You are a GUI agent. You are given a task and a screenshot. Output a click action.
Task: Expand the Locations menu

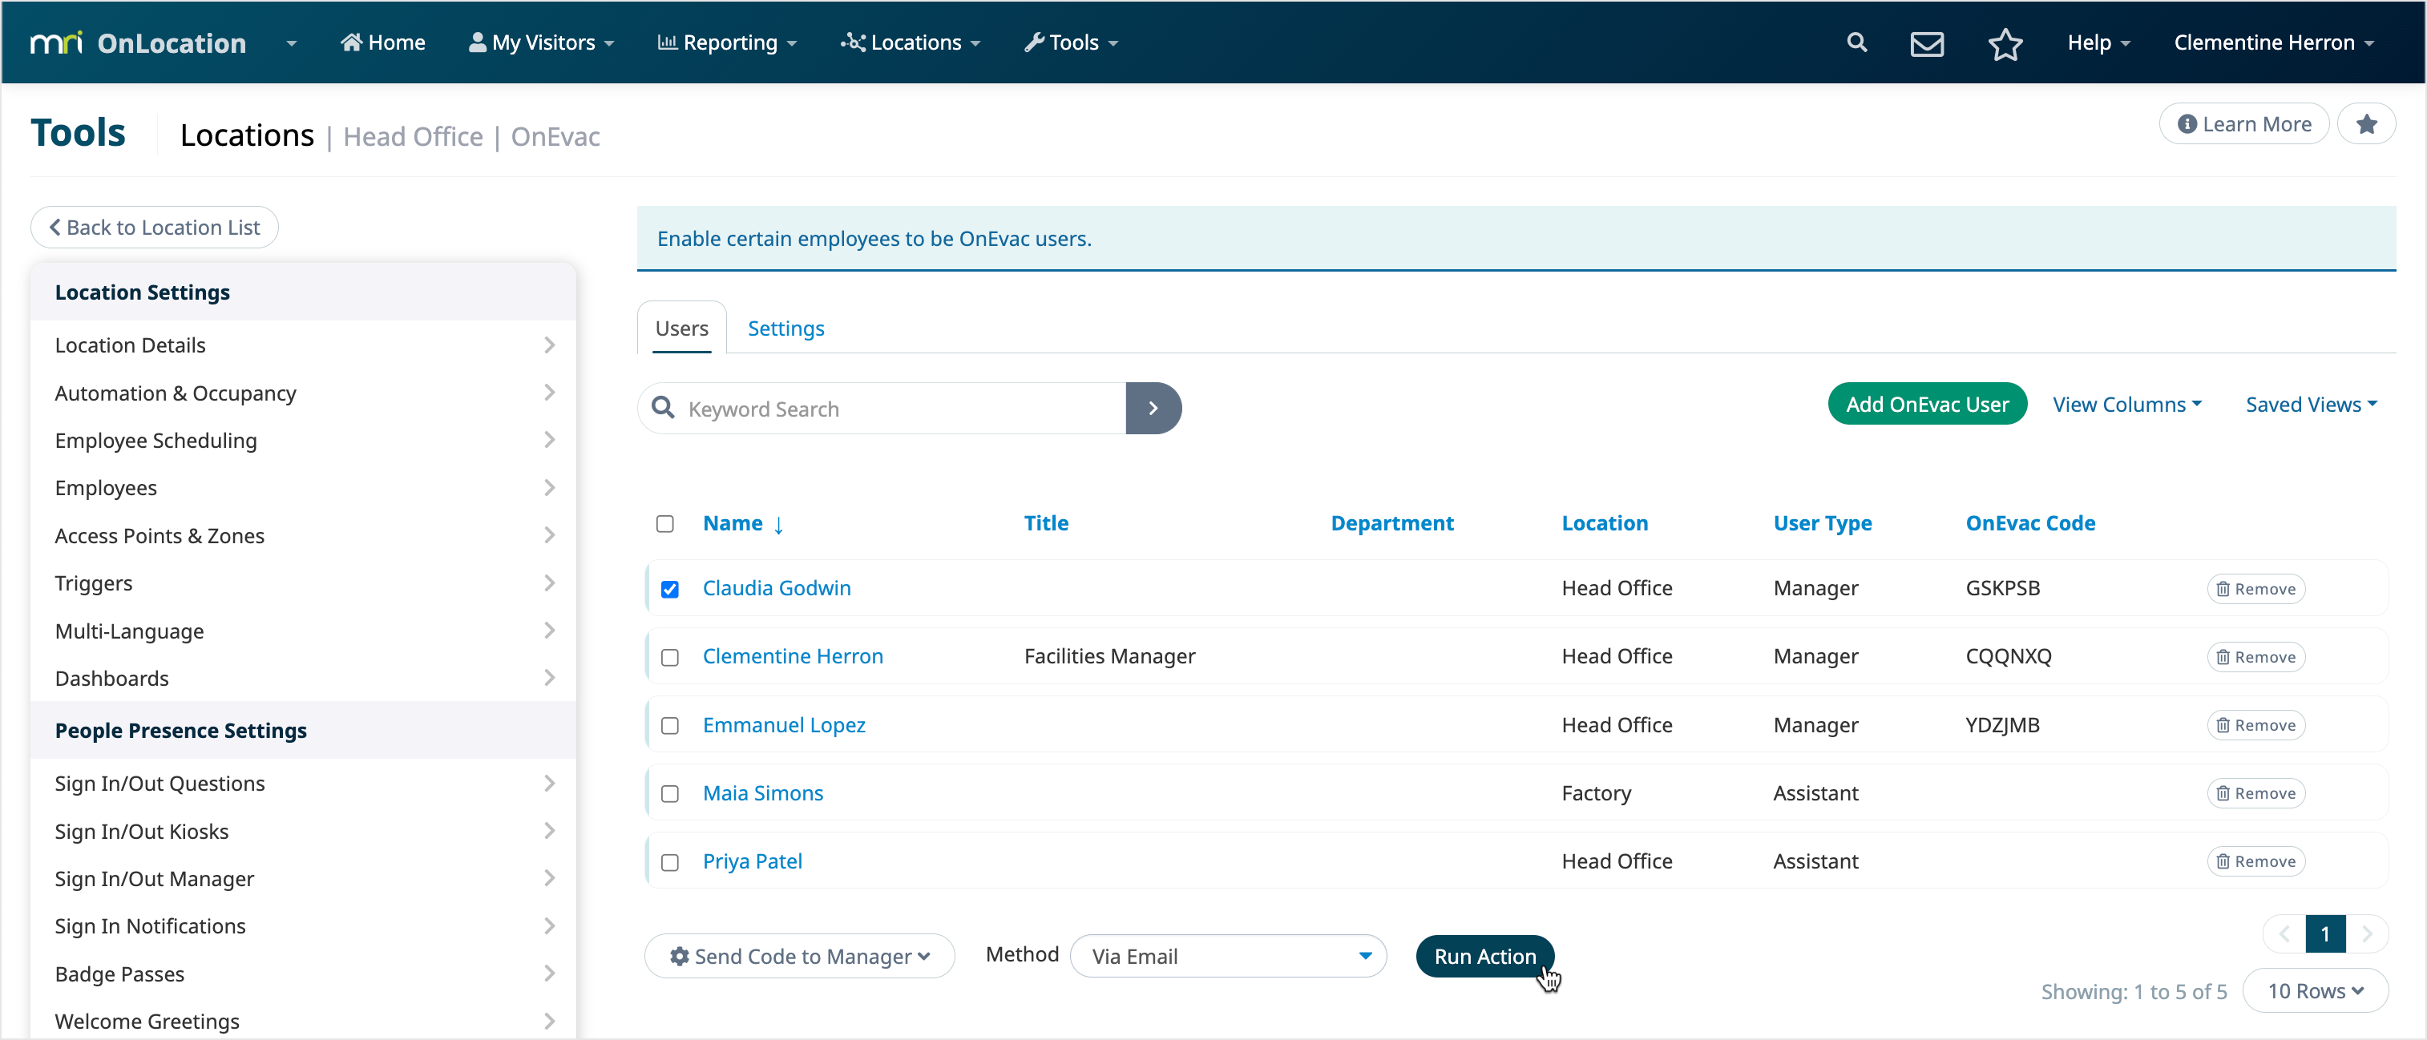click(911, 42)
